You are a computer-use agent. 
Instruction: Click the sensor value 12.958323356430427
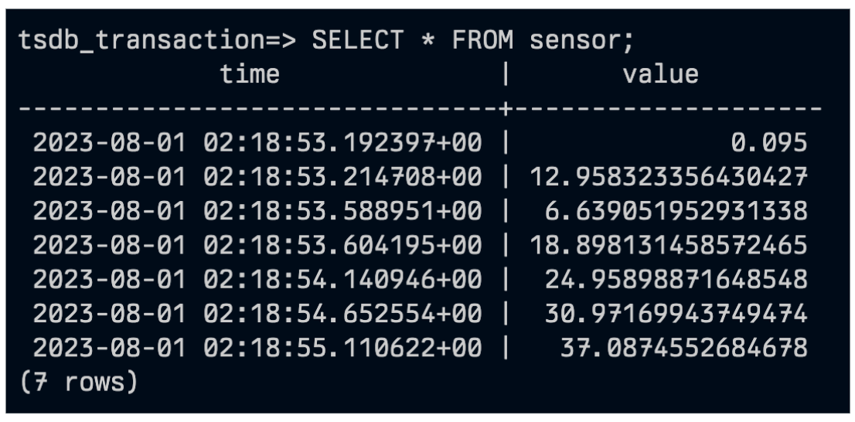(x=669, y=177)
